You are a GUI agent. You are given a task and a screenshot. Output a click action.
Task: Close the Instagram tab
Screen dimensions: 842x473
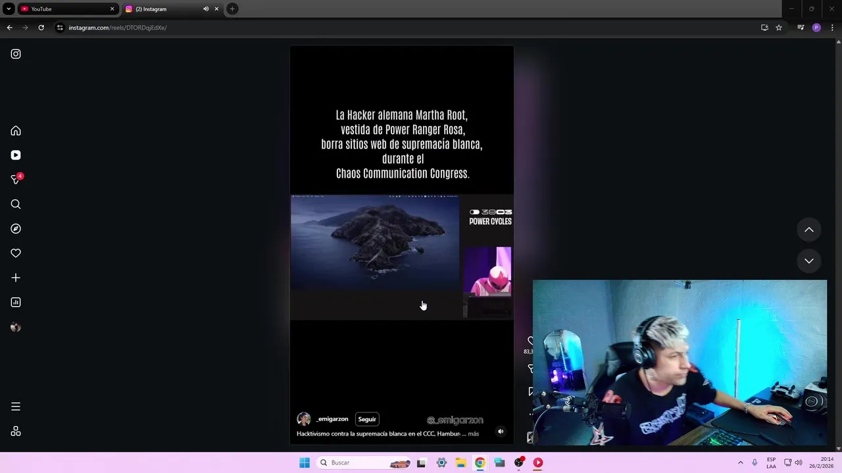216,9
